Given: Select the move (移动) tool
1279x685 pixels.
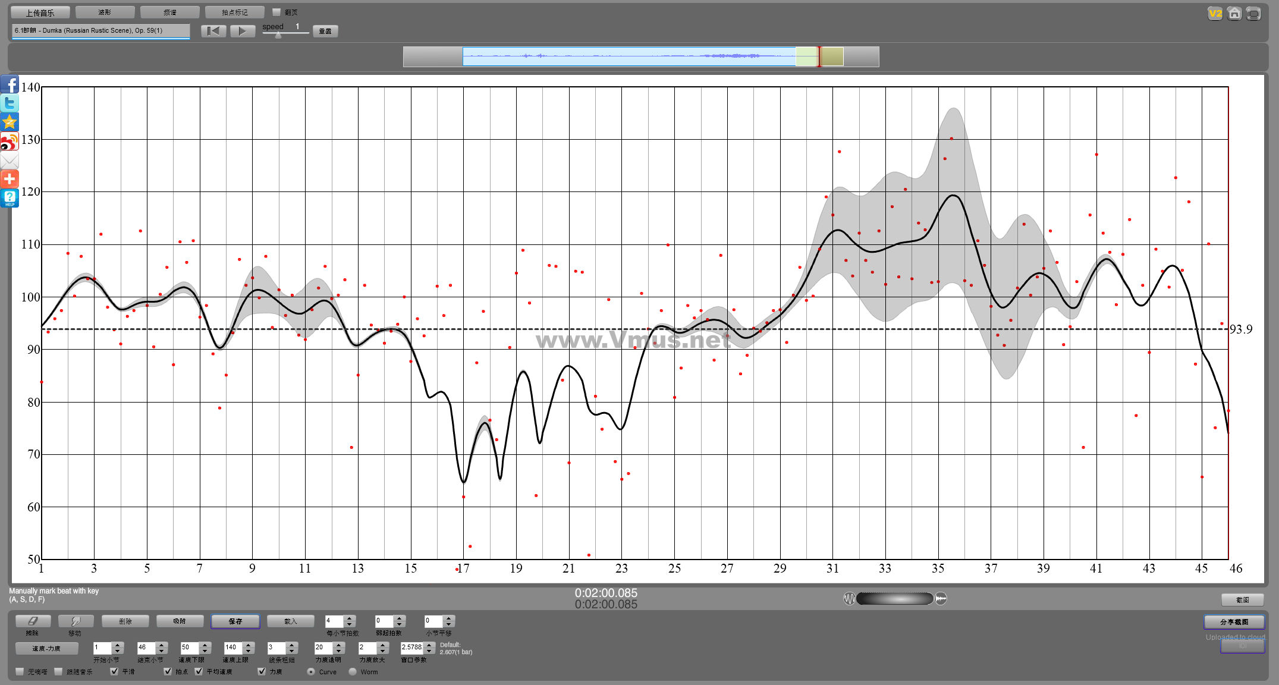Looking at the screenshot, I should [x=76, y=621].
